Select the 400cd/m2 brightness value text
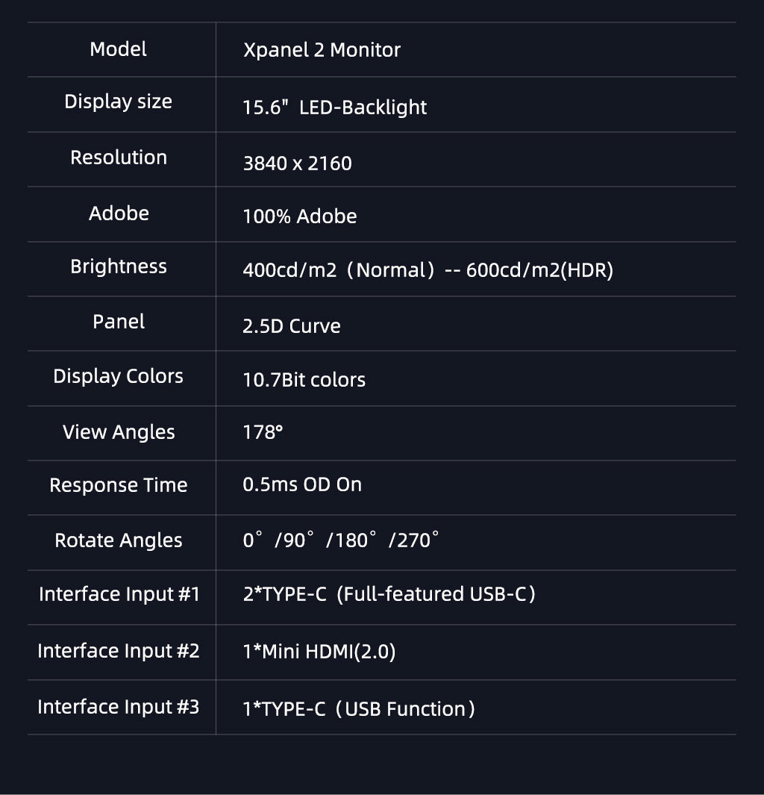The height and width of the screenshot is (795, 764). [x=428, y=269]
